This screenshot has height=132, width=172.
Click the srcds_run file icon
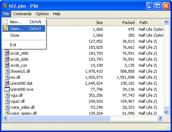coord(7,65)
